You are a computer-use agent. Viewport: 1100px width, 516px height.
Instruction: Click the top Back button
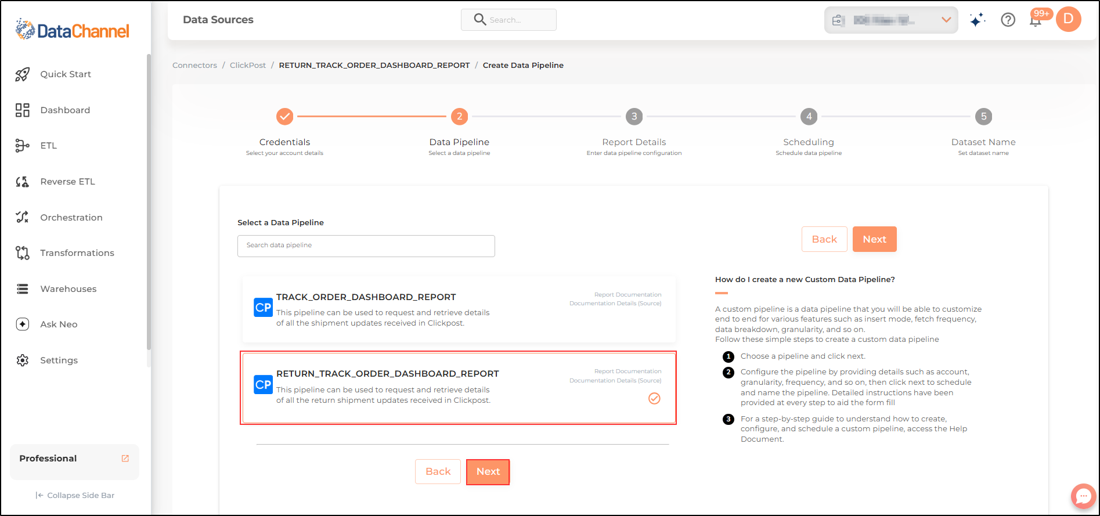tap(824, 239)
